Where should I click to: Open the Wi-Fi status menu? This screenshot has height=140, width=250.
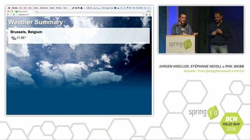click(x=128, y=8)
